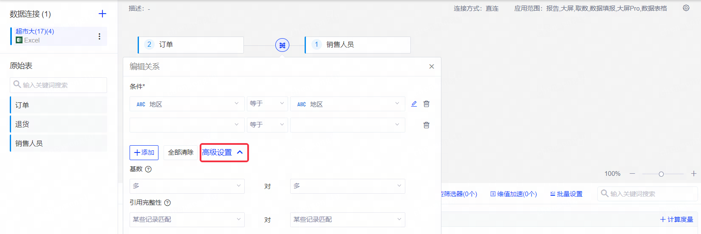Select the 退货 table in 原始表 list
The width and height of the screenshot is (701, 234).
(x=59, y=124)
